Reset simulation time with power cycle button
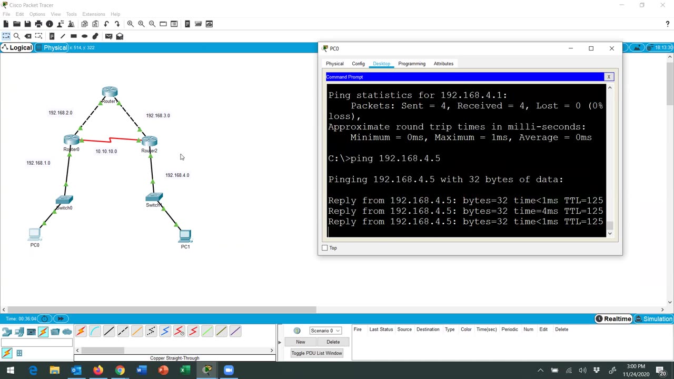The image size is (674, 379). [45, 318]
